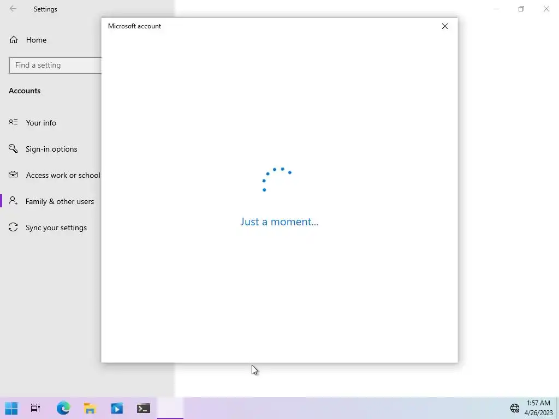Click the Family & other users person icon
Viewport: 559px width, 419px height.
[x=13, y=201]
